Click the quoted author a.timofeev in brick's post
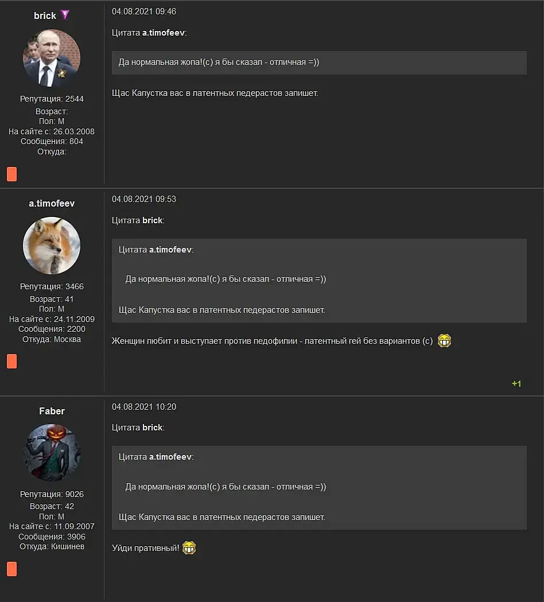The image size is (544, 602). pyautogui.click(x=164, y=33)
